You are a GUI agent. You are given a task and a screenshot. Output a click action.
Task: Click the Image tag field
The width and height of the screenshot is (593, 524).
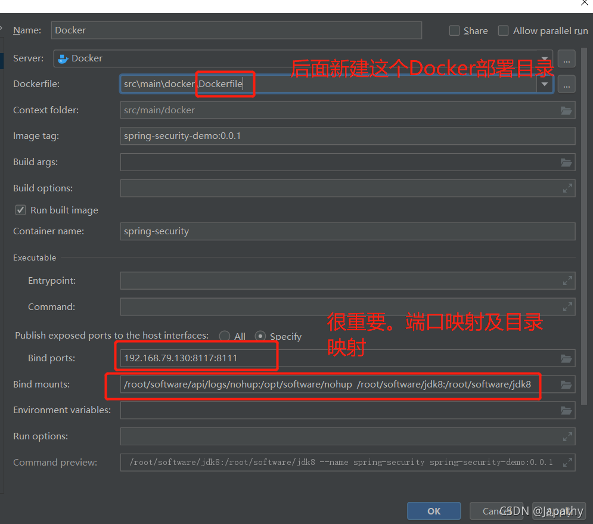pyautogui.click(x=347, y=136)
